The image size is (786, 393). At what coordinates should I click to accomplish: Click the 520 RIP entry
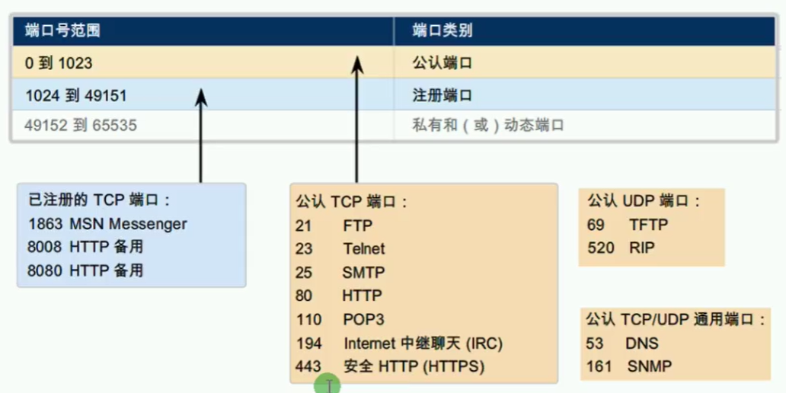click(621, 247)
